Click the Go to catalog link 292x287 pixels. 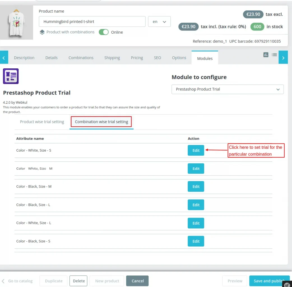tap(20, 281)
